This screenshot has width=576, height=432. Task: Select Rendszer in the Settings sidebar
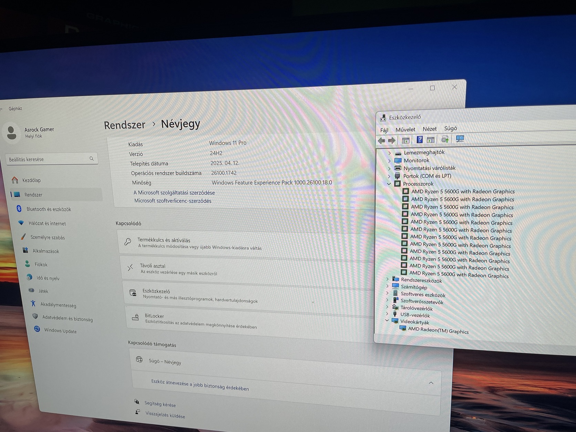(57, 195)
